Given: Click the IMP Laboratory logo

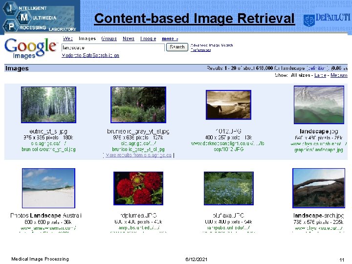Looking at the screenshot, I should (x=40, y=17).
